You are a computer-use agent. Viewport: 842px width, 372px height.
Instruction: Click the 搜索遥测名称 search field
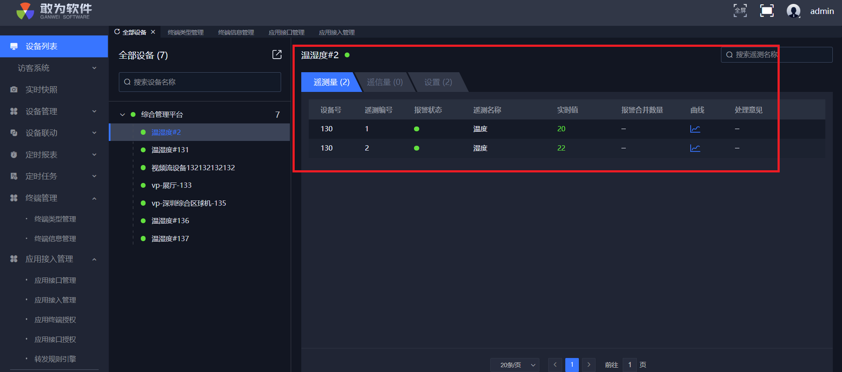[x=777, y=55]
